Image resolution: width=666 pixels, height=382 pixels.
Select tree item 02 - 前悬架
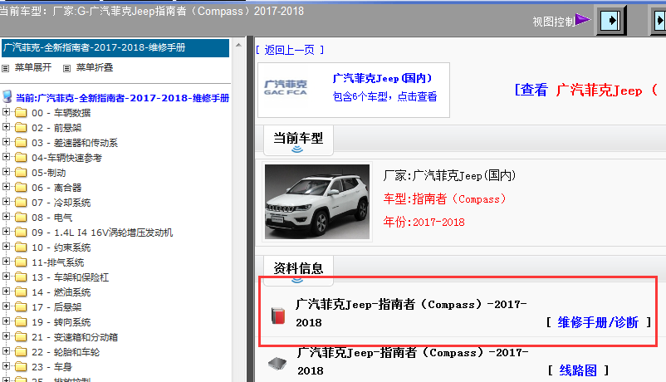(x=56, y=128)
